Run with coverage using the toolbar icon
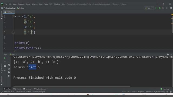 (x=163, y=8)
